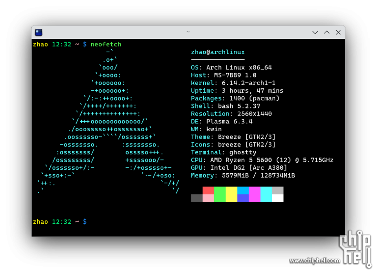
Task: Click the 'DE: Plasma 6.3.4' line
Action: (x=222, y=121)
